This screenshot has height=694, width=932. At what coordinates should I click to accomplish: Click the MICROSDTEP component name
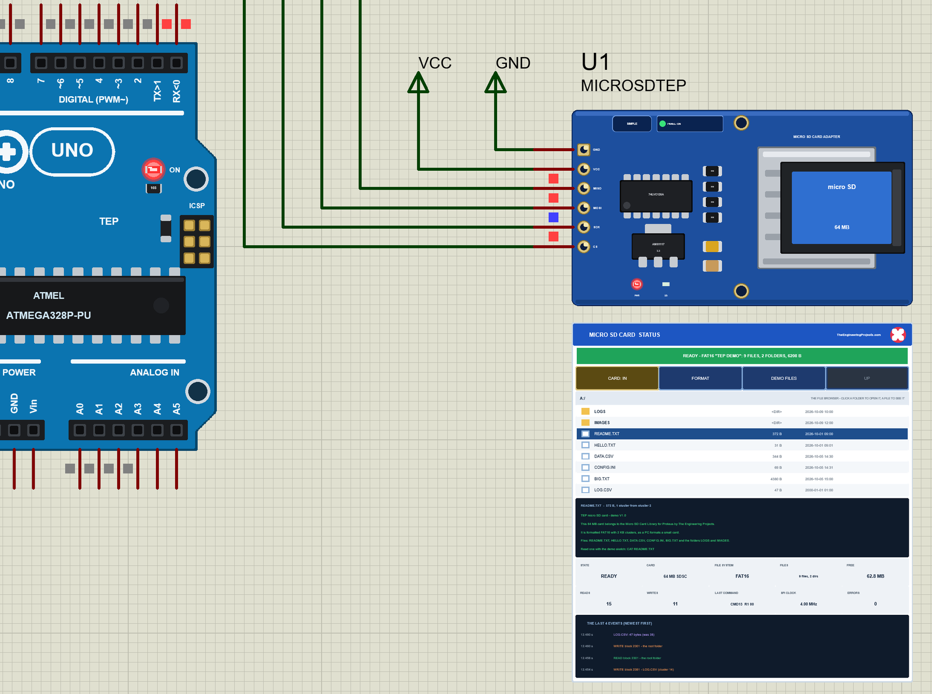pyautogui.click(x=633, y=85)
